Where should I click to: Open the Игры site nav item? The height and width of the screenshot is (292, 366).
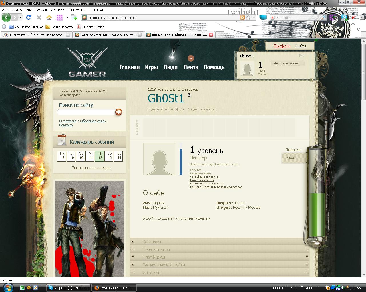click(152, 67)
